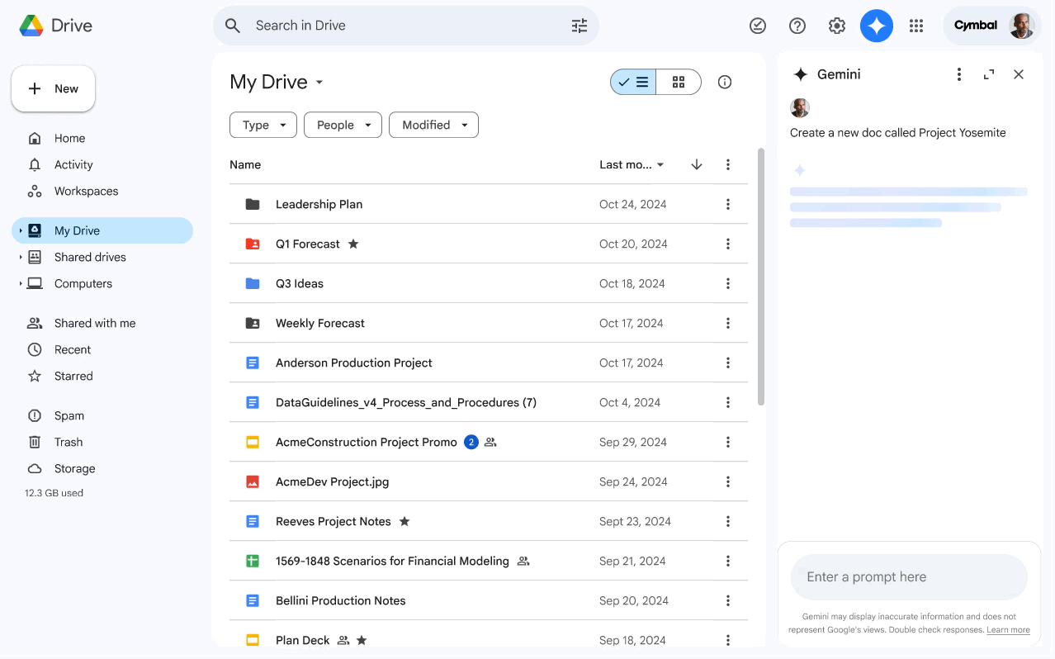Reverse sort direction arrow in file list
This screenshot has height=659, width=1055.
(697, 164)
